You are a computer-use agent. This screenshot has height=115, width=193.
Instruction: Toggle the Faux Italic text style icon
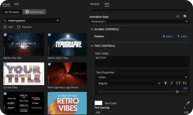click(x=172, y=83)
